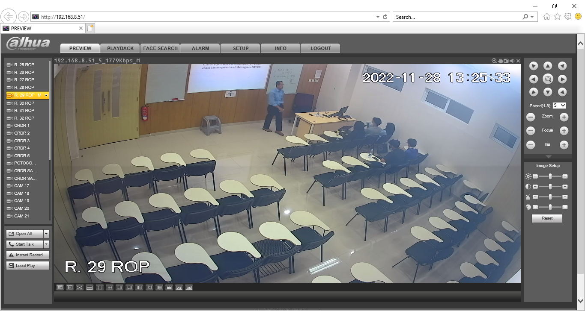Select 36-window layout icon
The image size is (585, 311).
[189, 288]
